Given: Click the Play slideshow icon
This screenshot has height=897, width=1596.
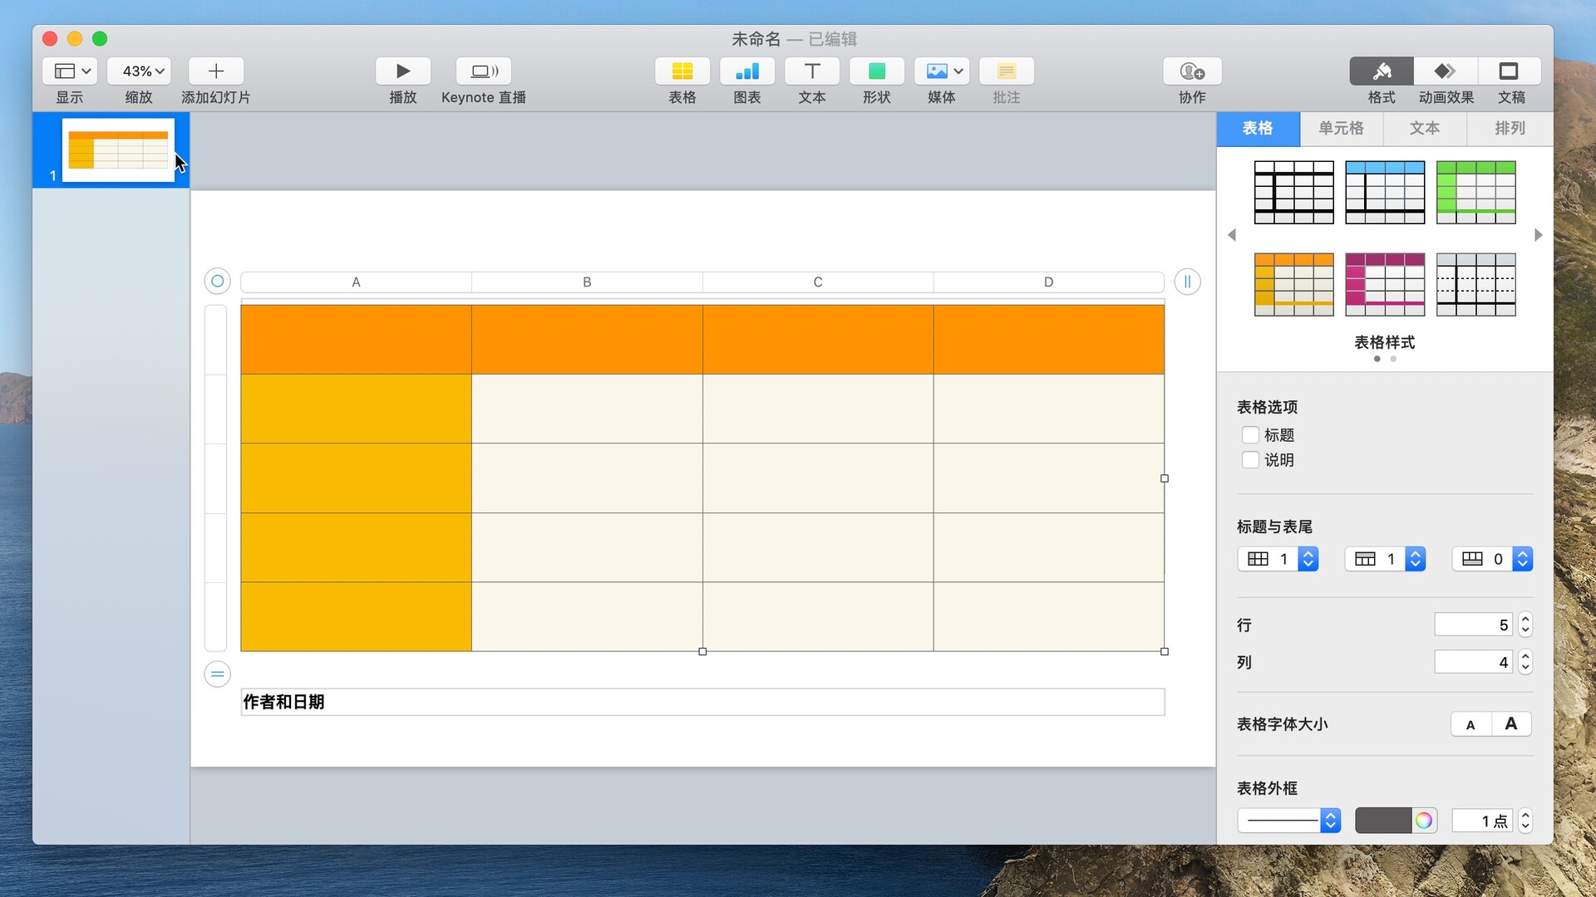Looking at the screenshot, I should pyautogui.click(x=402, y=71).
